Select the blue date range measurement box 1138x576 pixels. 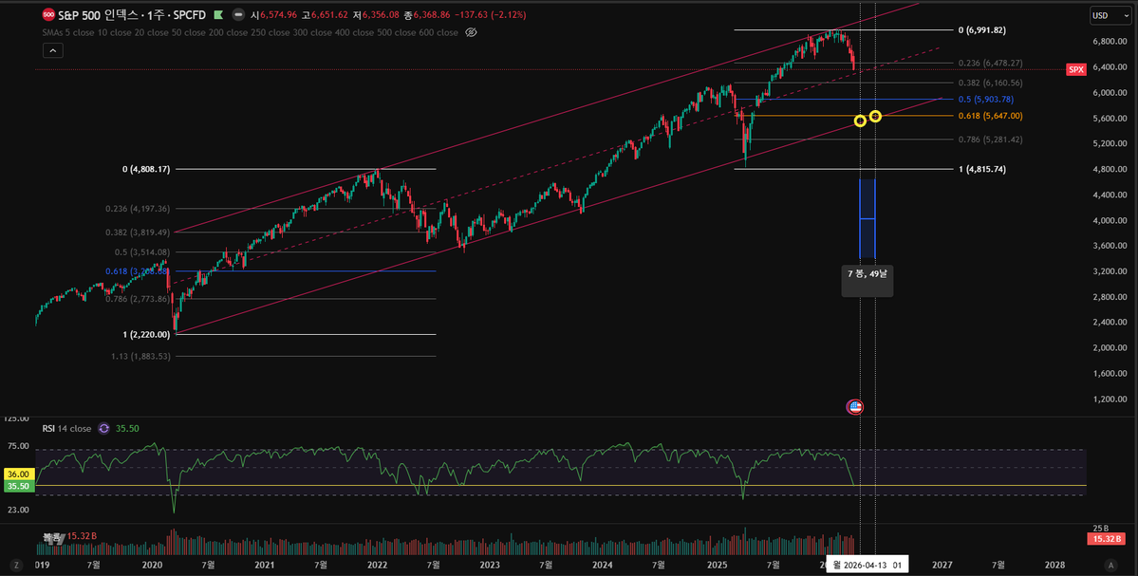point(867,218)
